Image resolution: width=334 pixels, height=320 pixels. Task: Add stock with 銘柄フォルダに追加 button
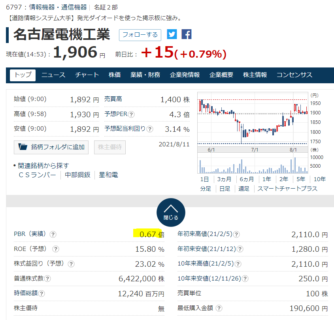pos(51,147)
